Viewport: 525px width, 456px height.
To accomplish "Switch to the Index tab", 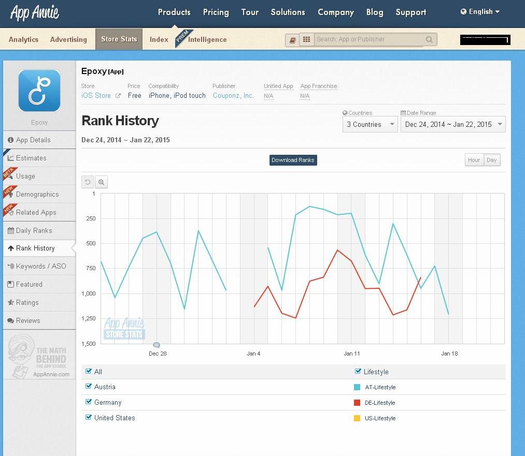I will coord(159,39).
